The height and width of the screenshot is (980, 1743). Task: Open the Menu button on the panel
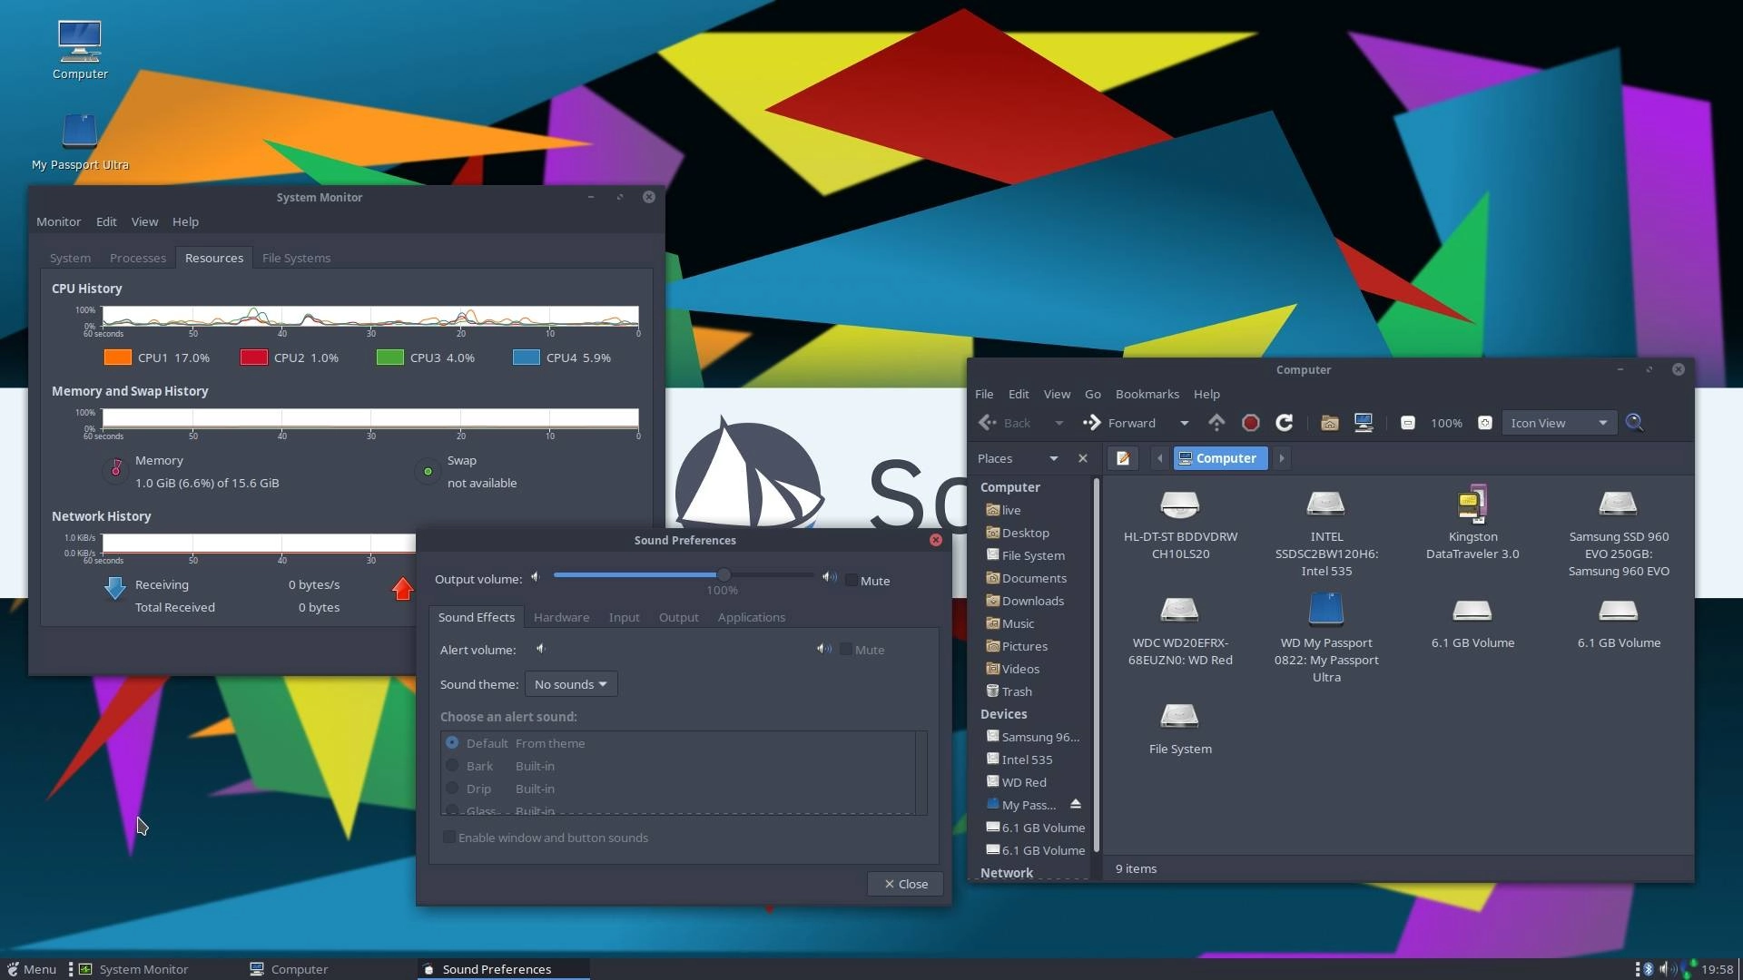tap(31, 969)
